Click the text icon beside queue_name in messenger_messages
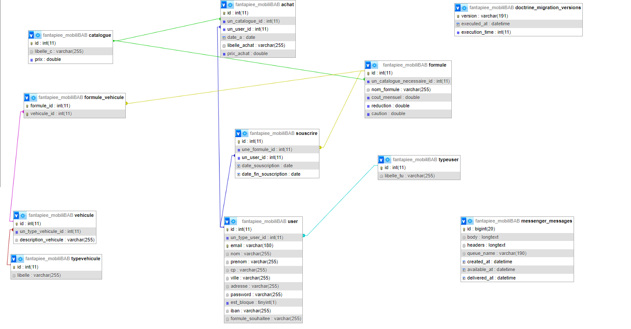Viewport: 631px width, 329px height. click(464, 254)
